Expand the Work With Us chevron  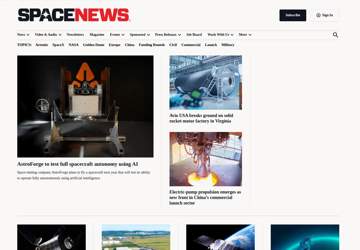(x=232, y=35)
